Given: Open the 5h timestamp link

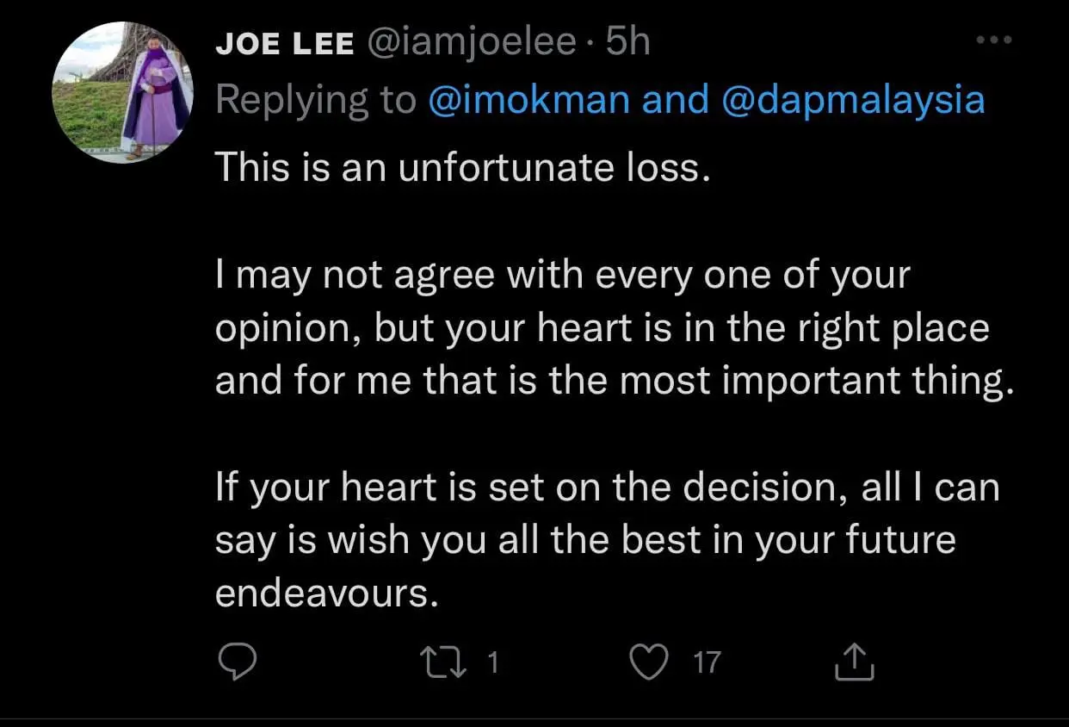Looking at the screenshot, I should coord(627,43).
